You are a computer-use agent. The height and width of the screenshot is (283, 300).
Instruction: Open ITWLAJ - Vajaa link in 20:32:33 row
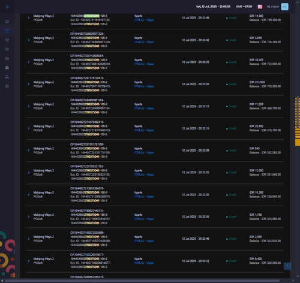[144, 263]
